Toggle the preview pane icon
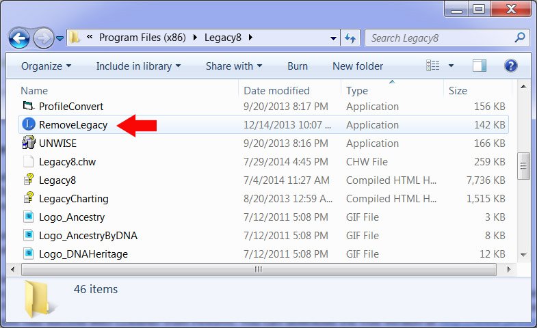The width and height of the screenshot is (537, 328). (x=479, y=66)
